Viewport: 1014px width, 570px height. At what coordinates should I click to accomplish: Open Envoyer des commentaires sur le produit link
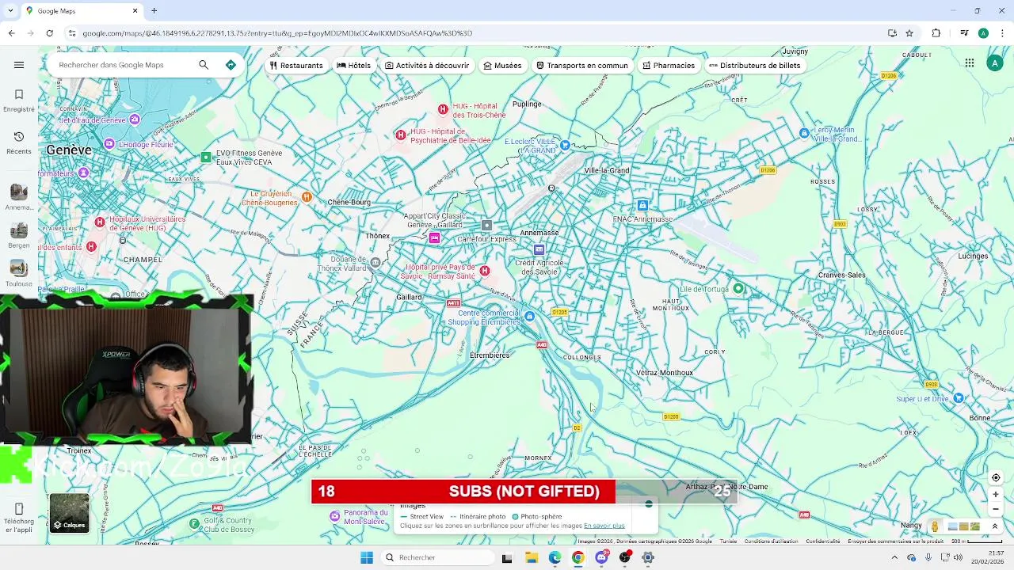[x=895, y=541]
